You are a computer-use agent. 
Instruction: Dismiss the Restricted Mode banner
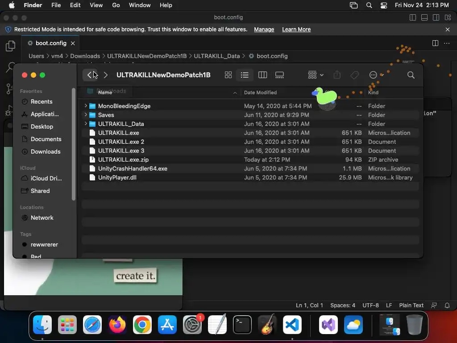(x=448, y=29)
